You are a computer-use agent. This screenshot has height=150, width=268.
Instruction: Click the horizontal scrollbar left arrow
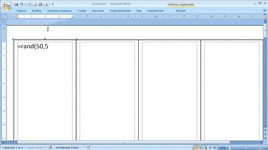(3, 142)
